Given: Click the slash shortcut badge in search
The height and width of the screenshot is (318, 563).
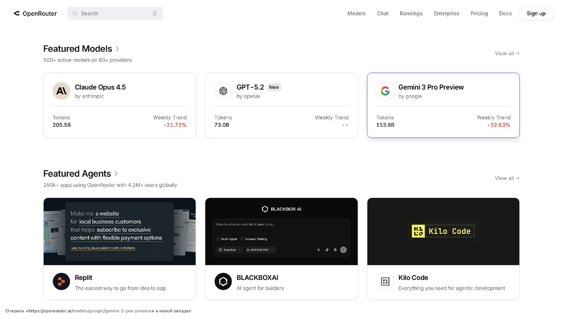Looking at the screenshot, I should (x=154, y=14).
